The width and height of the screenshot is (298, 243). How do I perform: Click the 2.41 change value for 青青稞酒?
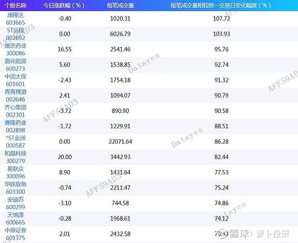(x=65, y=95)
